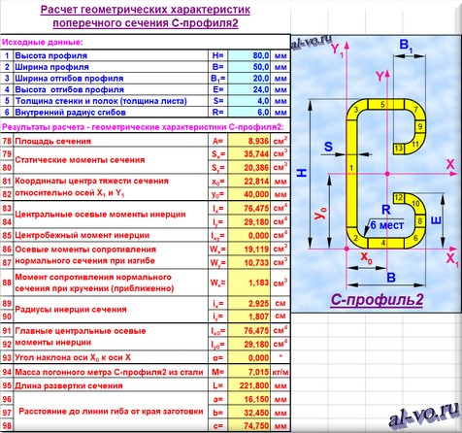Screen dimensions: 462x433
Task: Click the label 'Ширина отгибов профиля'
Action: tap(69, 79)
